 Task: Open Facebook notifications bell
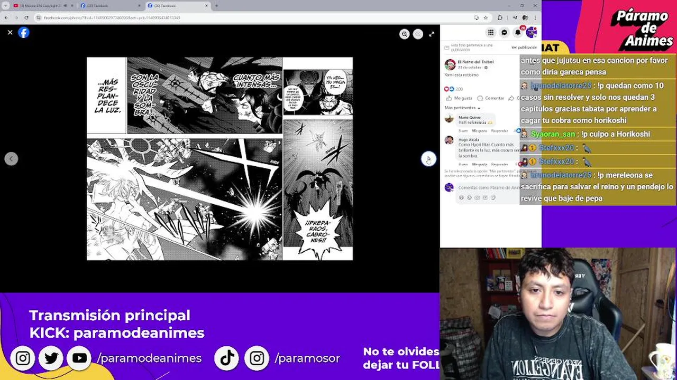(518, 32)
